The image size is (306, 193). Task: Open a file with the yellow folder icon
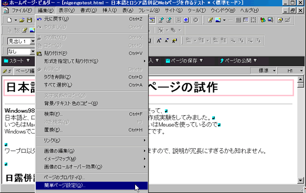22,20
